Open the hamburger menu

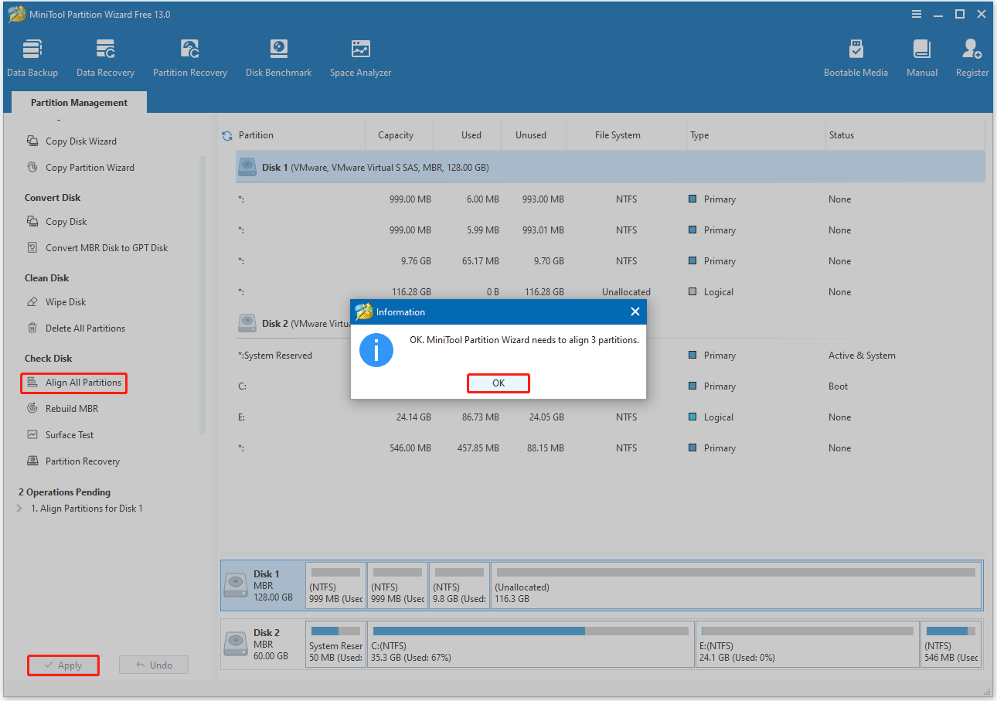tap(916, 13)
